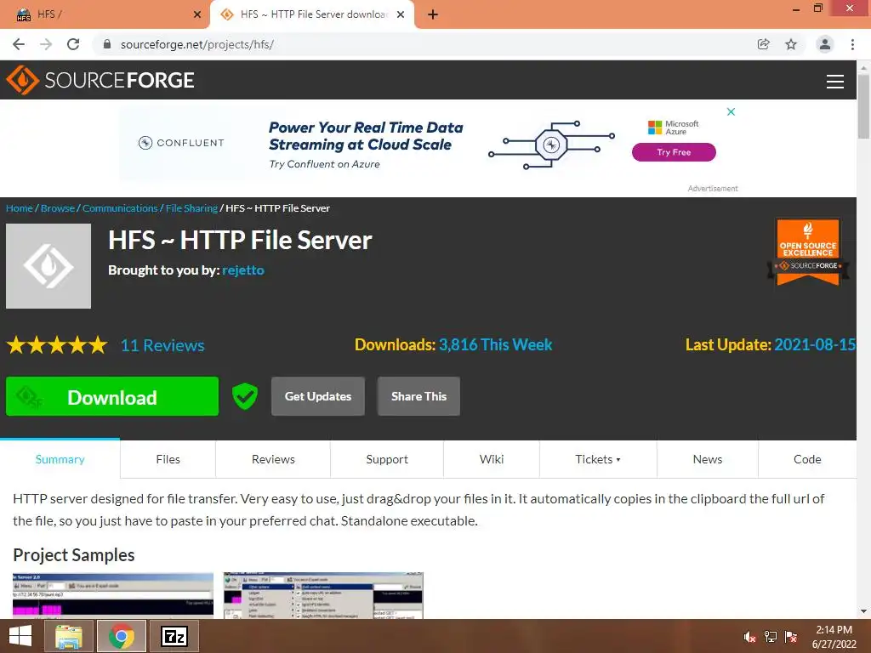
Task: Click the green Download button
Action: click(x=112, y=396)
